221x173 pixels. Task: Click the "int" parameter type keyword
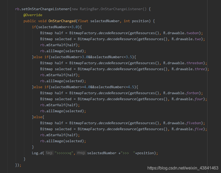coord(127,21)
